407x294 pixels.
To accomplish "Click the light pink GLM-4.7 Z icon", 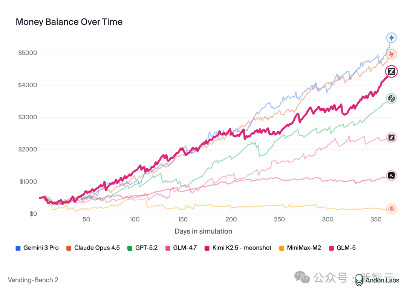I will coord(391,138).
